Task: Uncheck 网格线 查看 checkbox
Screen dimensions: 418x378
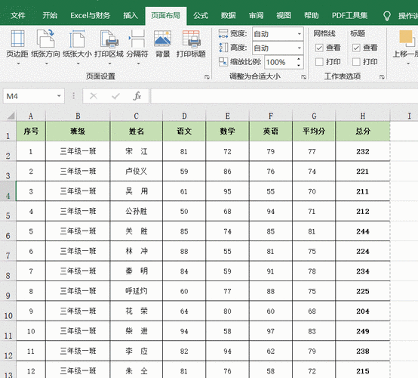Action: tap(319, 48)
